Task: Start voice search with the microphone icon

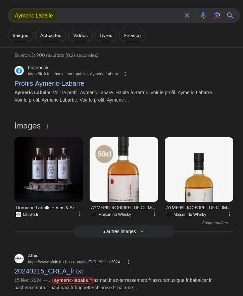Action: tap(203, 15)
